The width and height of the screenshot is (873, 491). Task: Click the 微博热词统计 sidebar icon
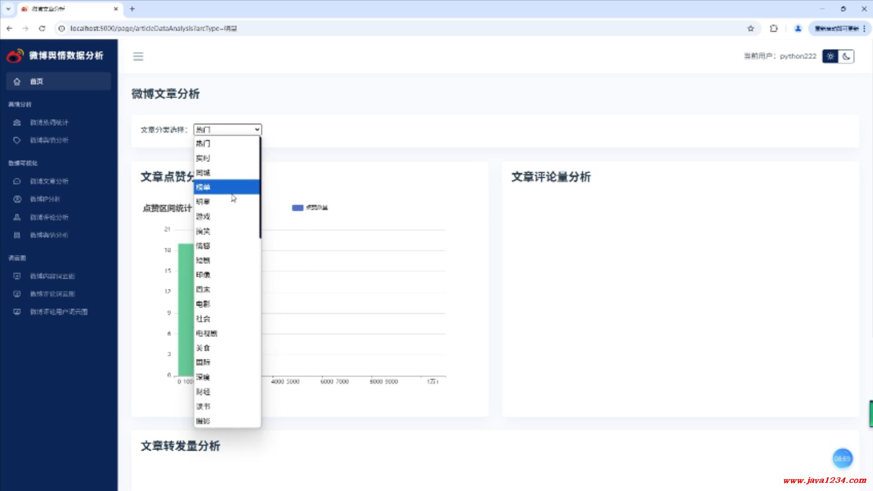pos(17,122)
